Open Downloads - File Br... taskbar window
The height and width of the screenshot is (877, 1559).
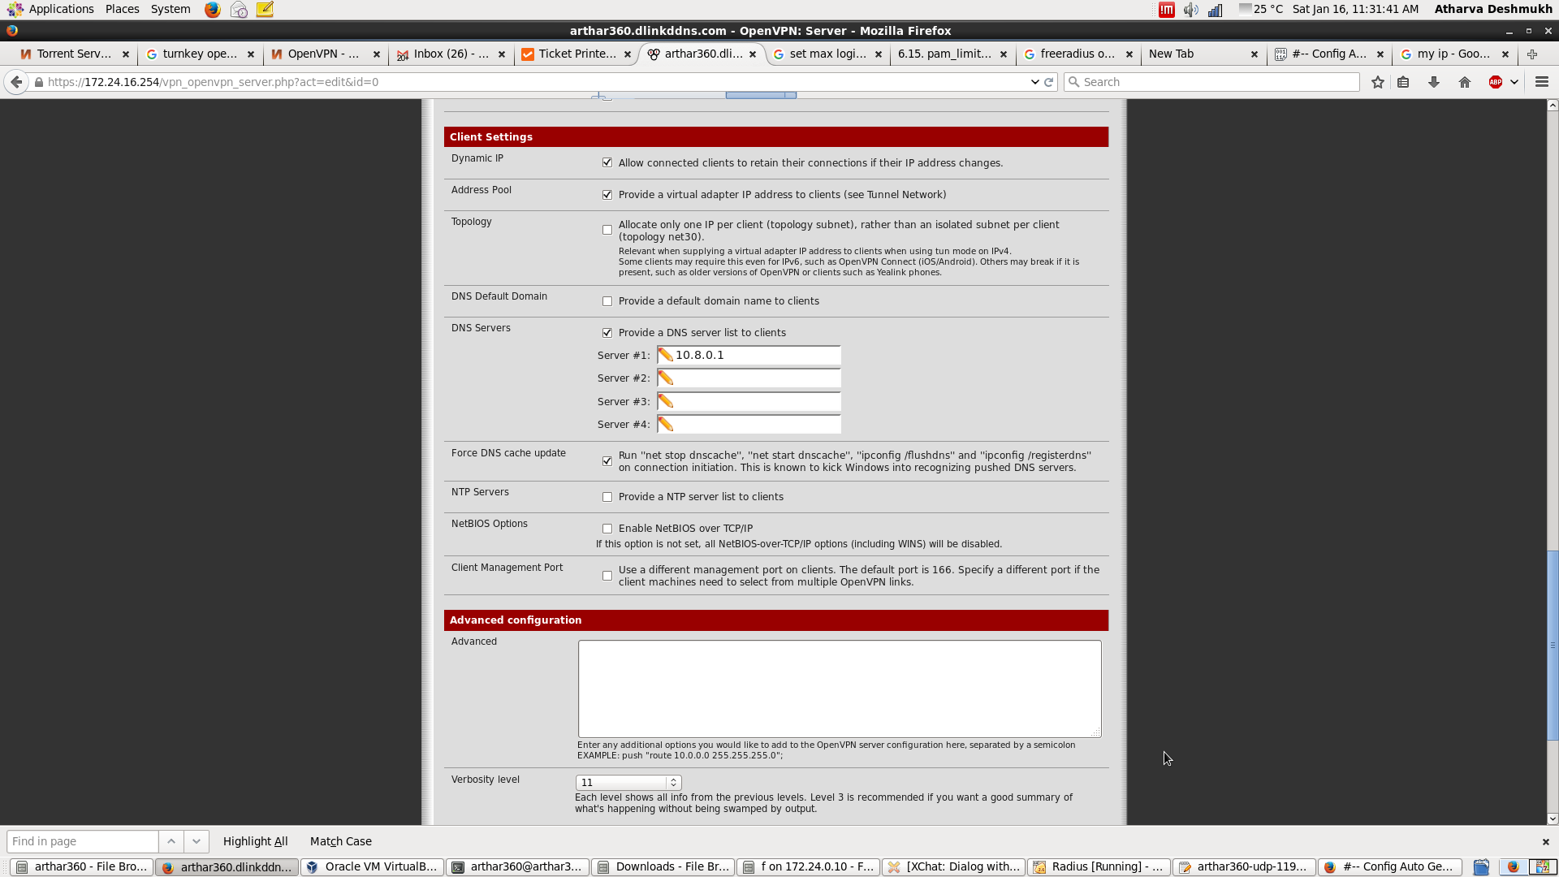coord(663,867)
